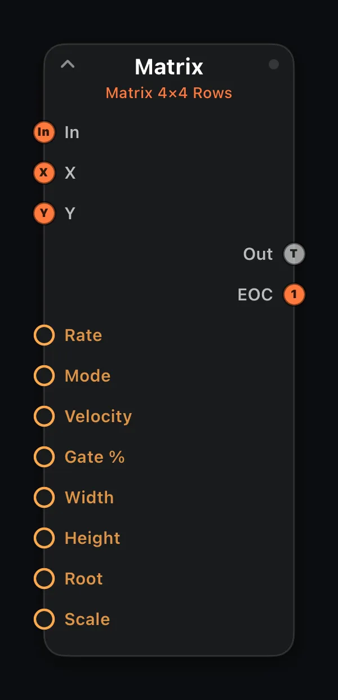Viewport: 338px width, 700px height.
Task: Click the gray Out port marked T
Action: click(293, 254)
